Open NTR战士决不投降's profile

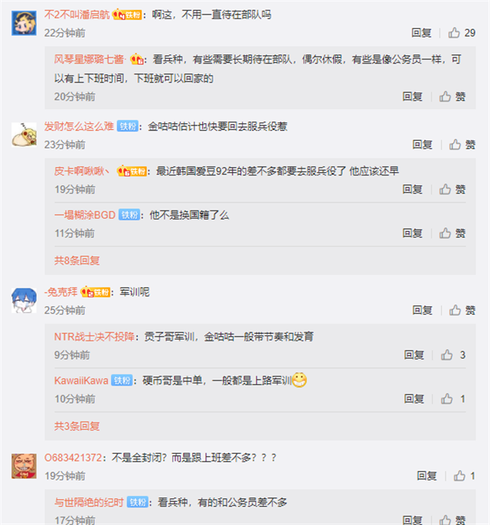94,337
